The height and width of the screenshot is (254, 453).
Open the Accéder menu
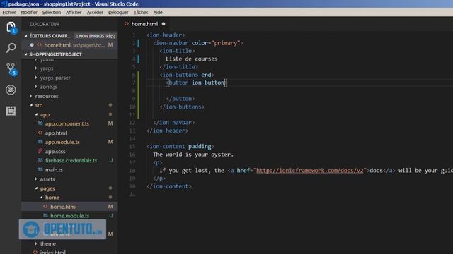95,13
